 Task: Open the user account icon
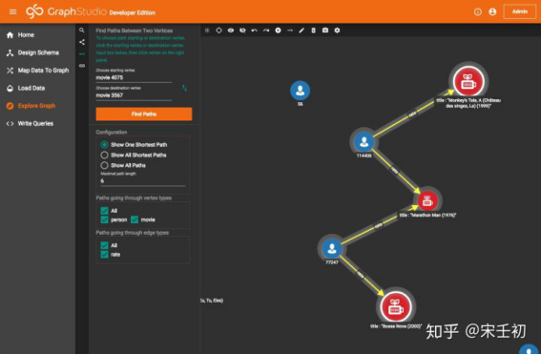pos(492,12)
